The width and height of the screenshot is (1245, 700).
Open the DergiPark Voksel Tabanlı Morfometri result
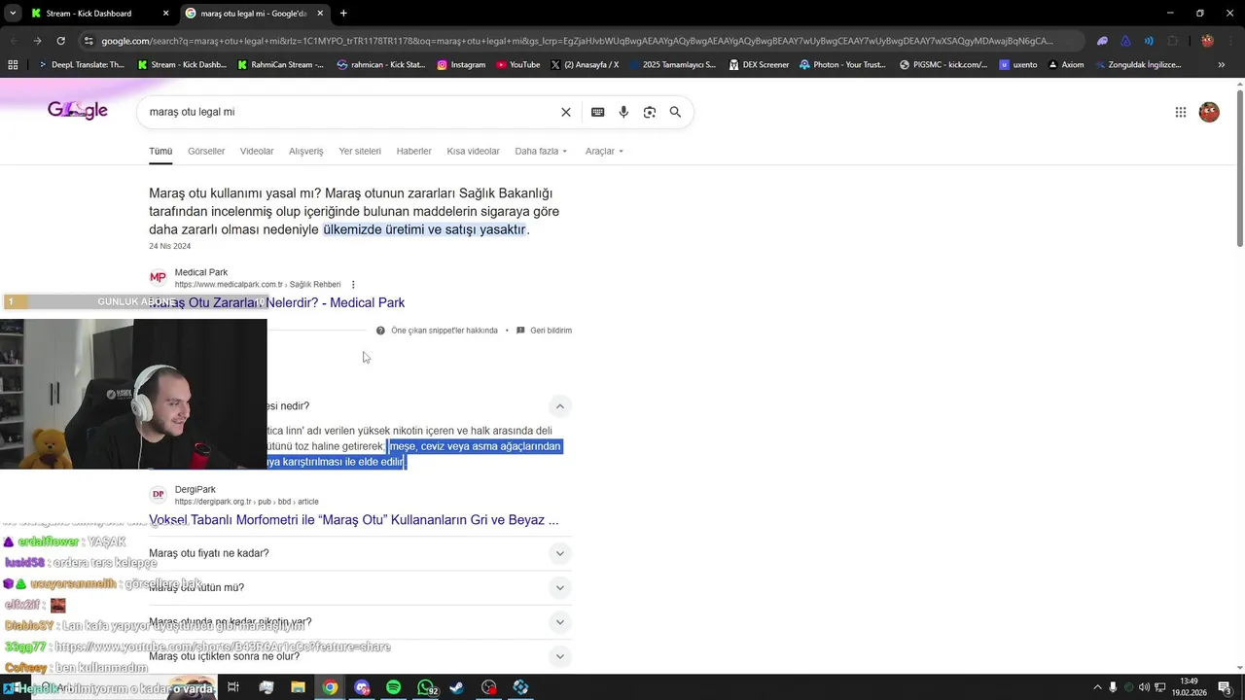click(x=354, y=520)
